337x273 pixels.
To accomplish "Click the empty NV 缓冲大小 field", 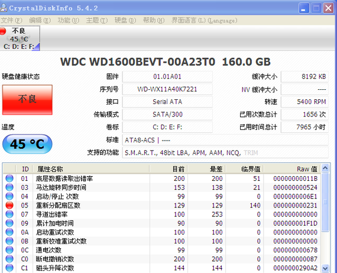I will (x=304, y=89).
